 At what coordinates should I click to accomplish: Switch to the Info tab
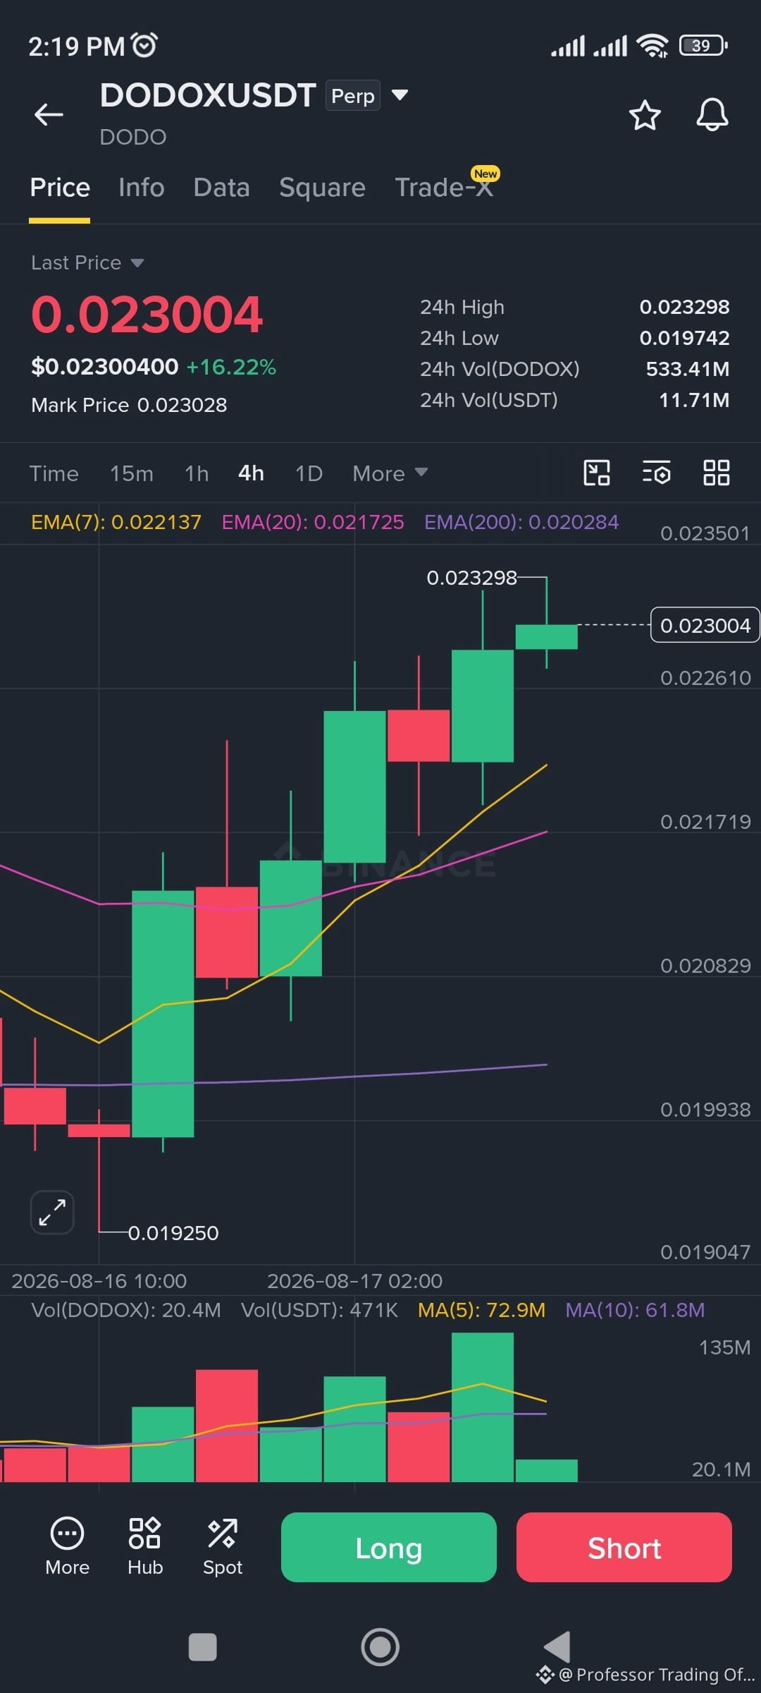pos(142,188)
